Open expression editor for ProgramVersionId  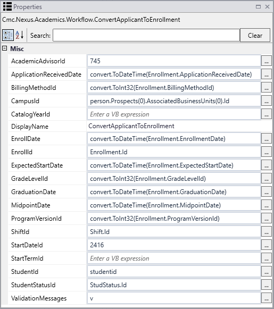point(267,219)
